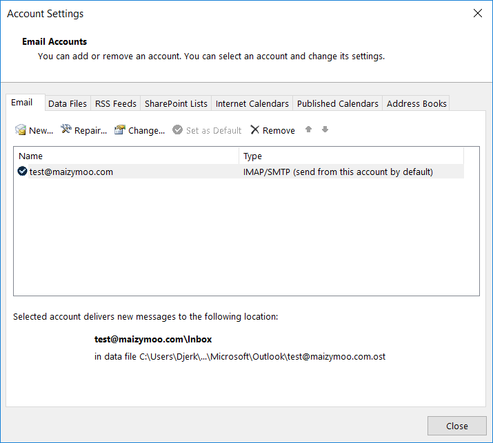Sort accounts by Name column header
Image resolution: width=493 pixels, height=443 pixels.
coord(126,156)
